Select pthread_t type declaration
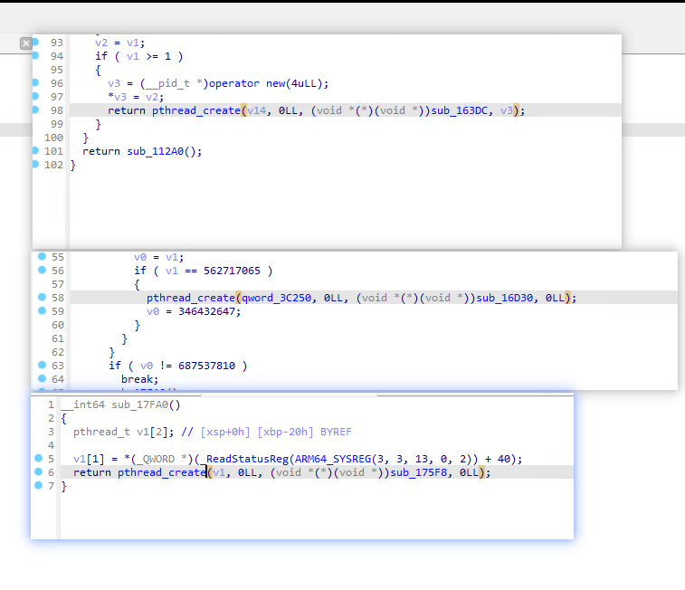 (101, 432)
